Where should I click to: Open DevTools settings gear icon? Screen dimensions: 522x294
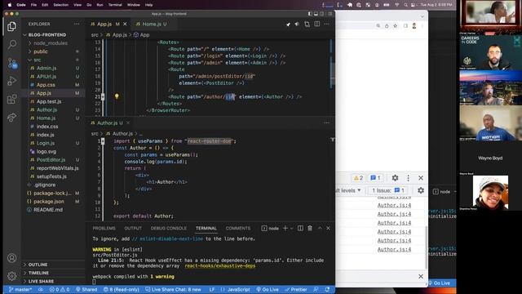pyautogui.click(x=395, y=178)
